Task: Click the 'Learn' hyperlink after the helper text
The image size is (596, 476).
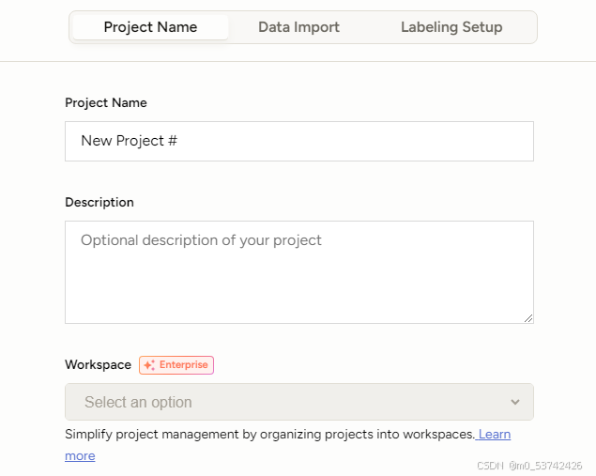Action: click(495, 435)
